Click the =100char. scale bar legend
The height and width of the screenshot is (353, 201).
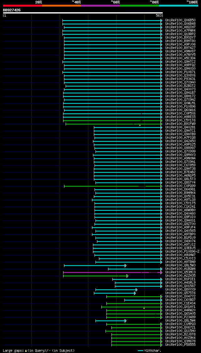point(149,351)
